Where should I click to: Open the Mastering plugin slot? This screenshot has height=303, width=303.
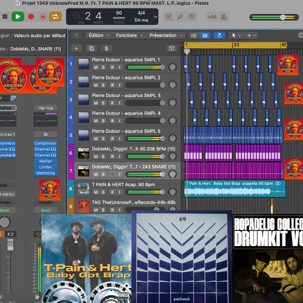[45, 173]
